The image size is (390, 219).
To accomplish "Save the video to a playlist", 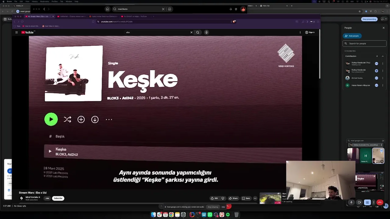I will pyautogui.click(x=246, y=198).
